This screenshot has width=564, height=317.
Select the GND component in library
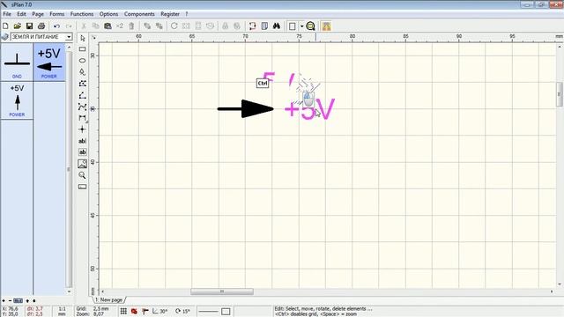[x=17, y=62]
